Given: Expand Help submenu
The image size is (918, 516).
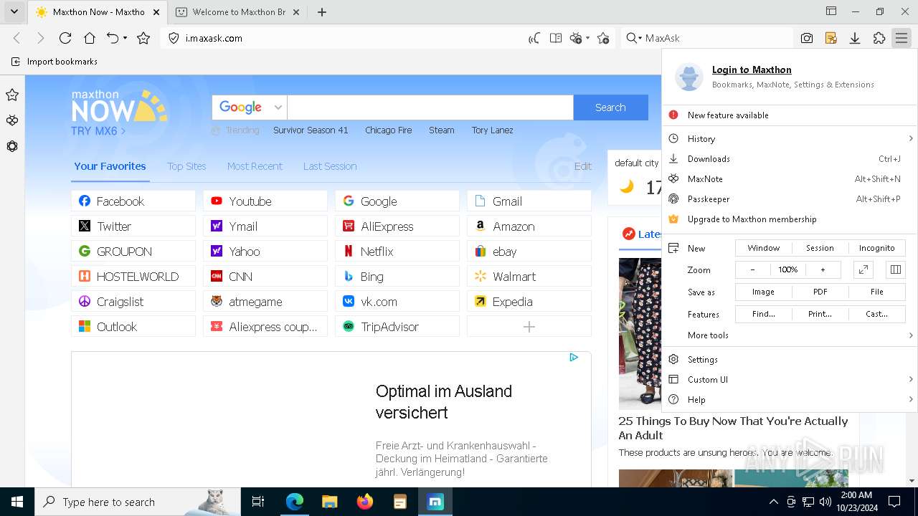Looking at the screenshot, I should 790,400.
